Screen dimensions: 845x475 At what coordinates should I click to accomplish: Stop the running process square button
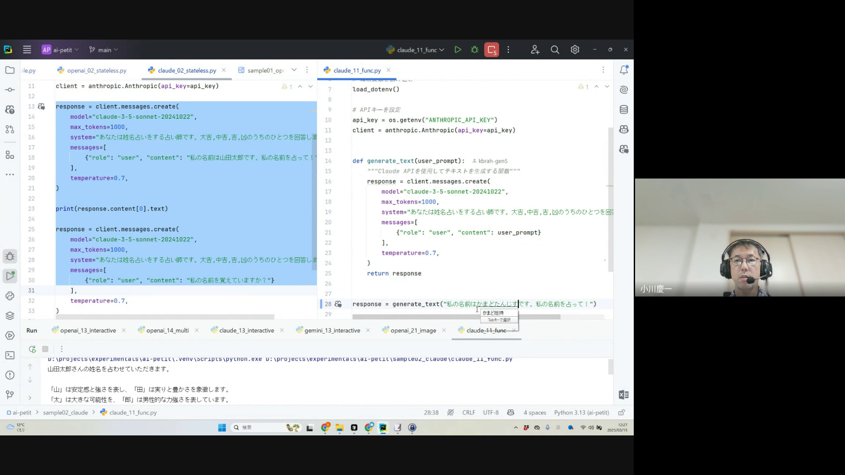coord(45,349)
